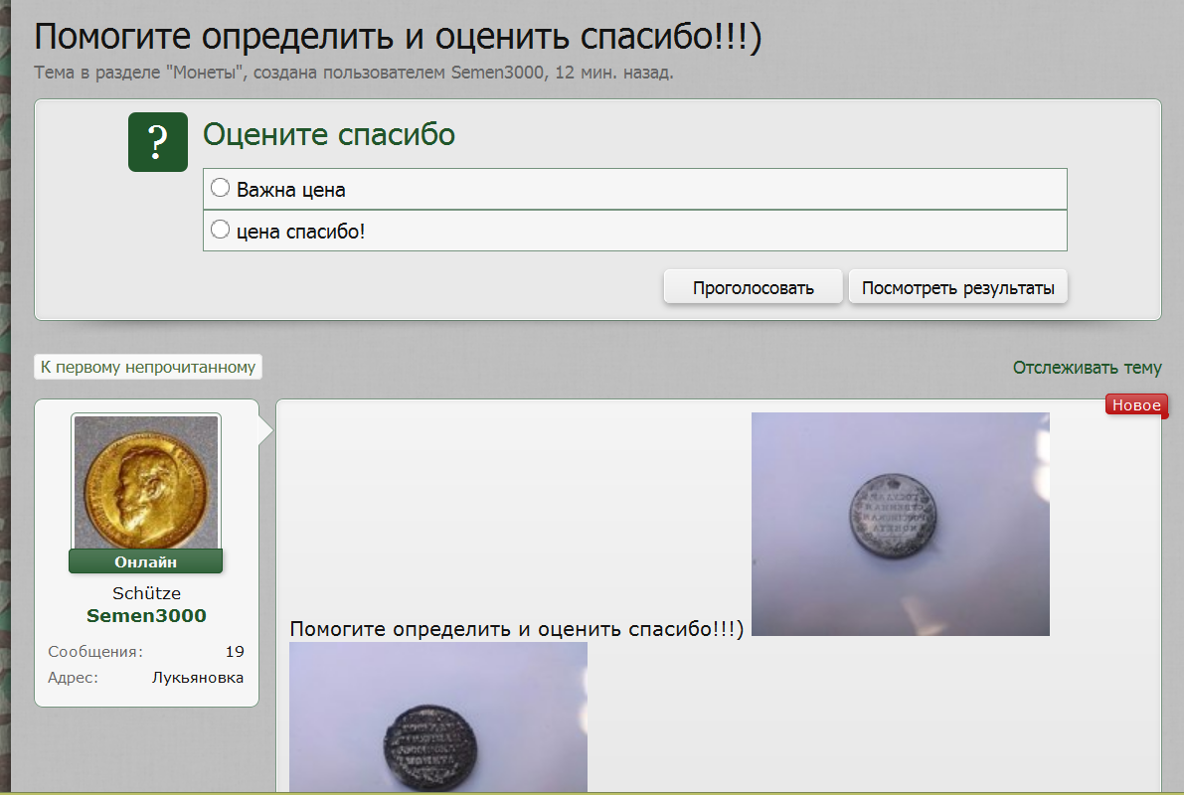Open the gold coin avatar of Semen3000
1184x795 pixels.
click(146, 482)
